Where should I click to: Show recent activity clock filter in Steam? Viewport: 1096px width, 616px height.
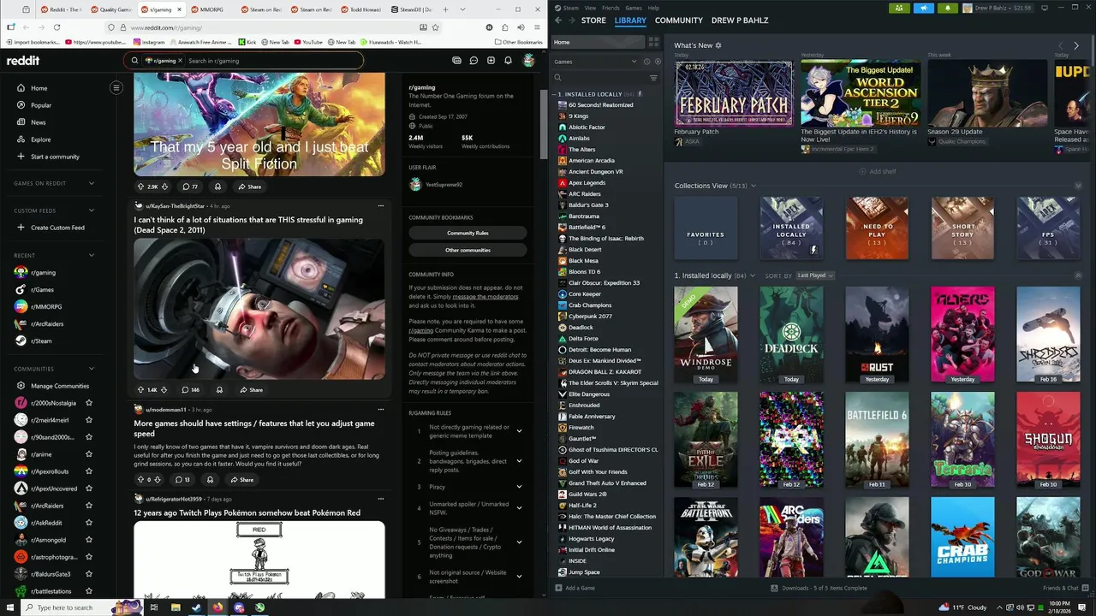pyautogui.click(x=646, y=62)
